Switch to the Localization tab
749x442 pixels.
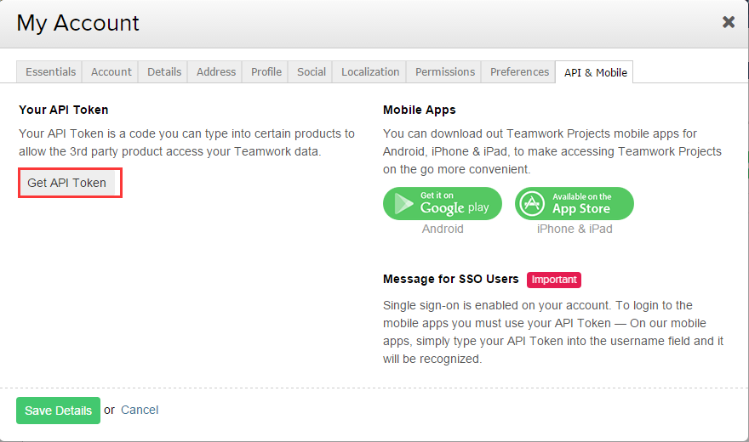pyautogui.click(x=369, y=72)
